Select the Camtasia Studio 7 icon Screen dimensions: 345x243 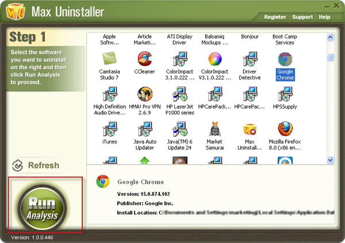point(109,58)
